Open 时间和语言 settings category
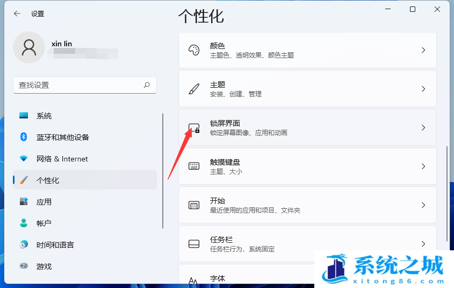454x288 pixels. point(55,245)
